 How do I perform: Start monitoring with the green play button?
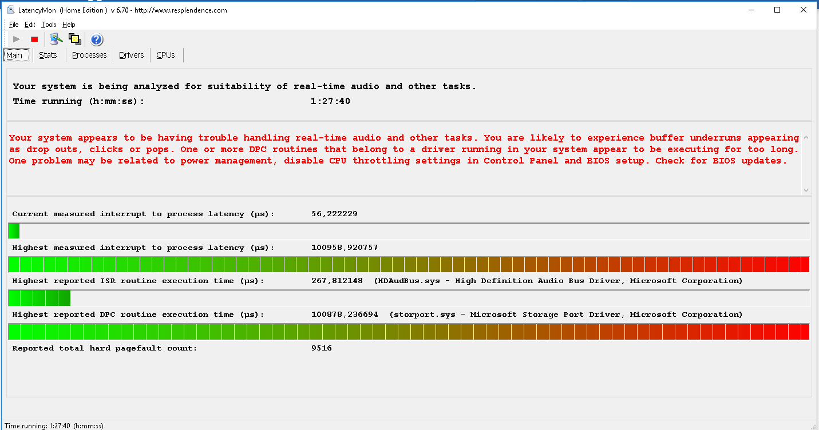click(x=17, y=39)
